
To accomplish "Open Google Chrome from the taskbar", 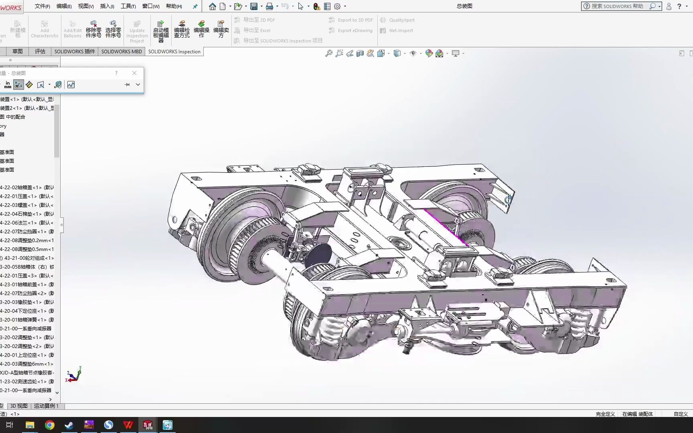I will point(50,425).
